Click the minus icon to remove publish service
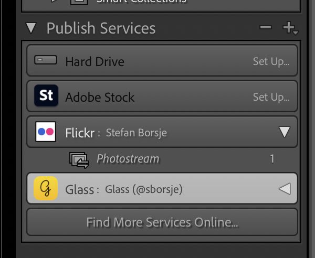Image resolution: width=315 pixels, height=258 pixels. click(265, 27)
